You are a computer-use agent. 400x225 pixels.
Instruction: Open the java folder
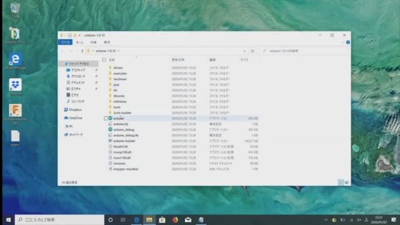tap(116, 85)
